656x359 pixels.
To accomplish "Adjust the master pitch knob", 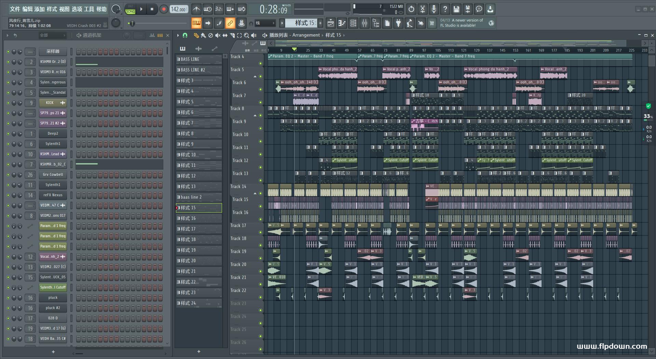I will [116, 23].
